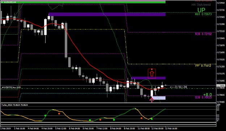Select the R61 0.72673 pivot label
The height and width of the screenshot is (131, 226).
[203, 14]
